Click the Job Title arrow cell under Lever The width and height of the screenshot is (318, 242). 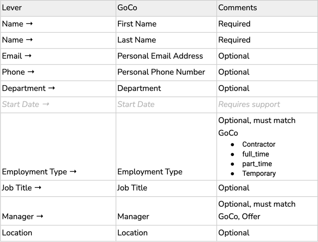pos(58,188)
